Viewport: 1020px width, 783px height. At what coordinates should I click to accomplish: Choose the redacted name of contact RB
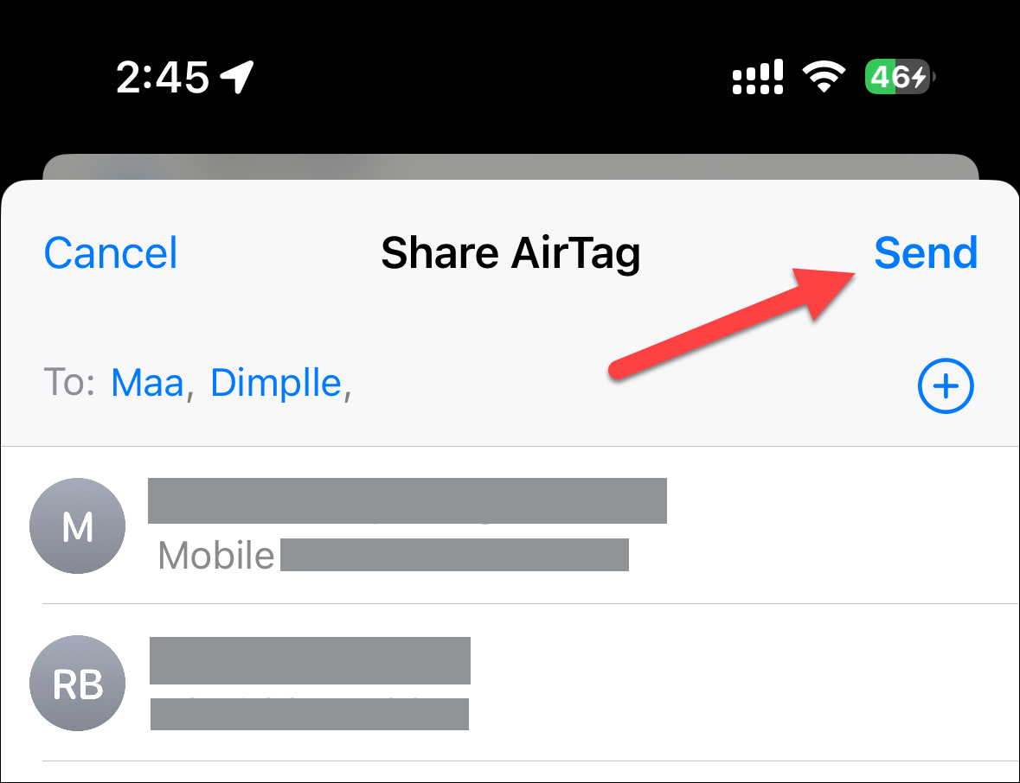[x=310, y=660]
